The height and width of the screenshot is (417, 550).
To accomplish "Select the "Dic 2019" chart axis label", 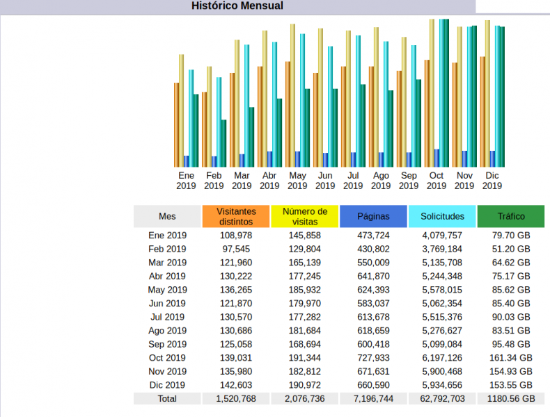I will tap(492, 181).
